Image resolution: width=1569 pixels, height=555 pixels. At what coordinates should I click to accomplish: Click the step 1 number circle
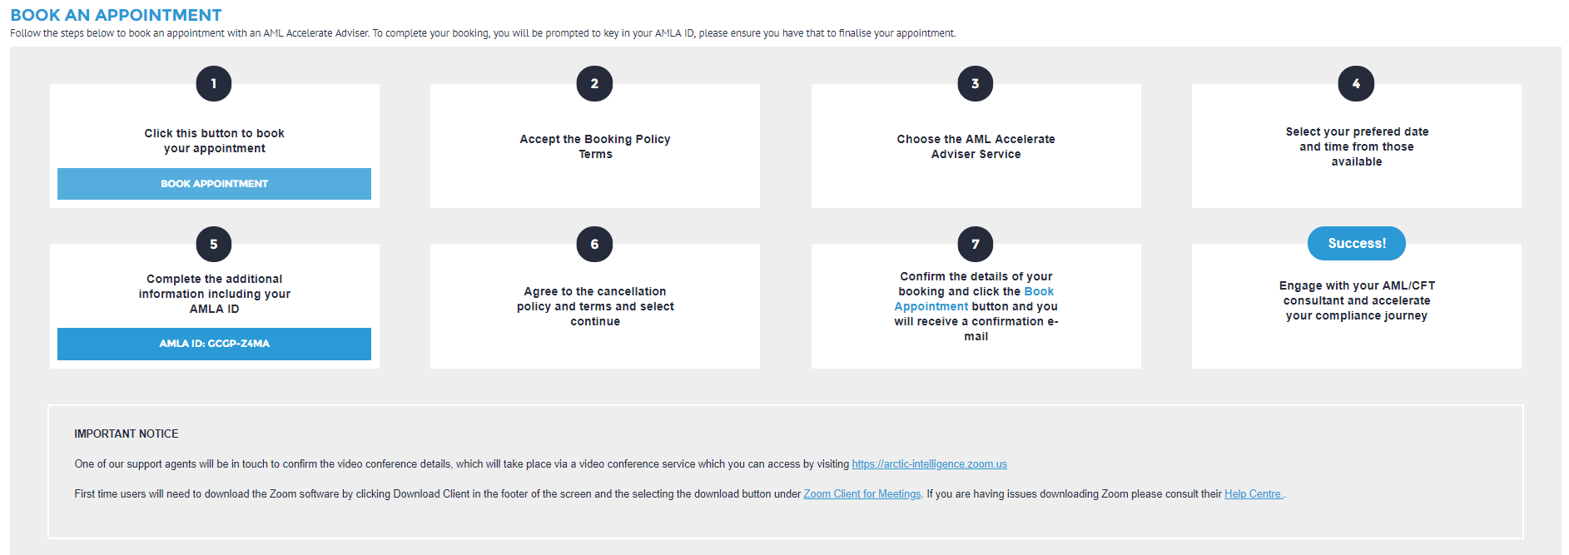(x=214, y=83)
